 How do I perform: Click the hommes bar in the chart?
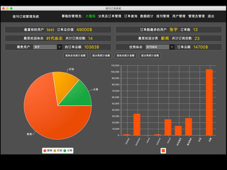click(137, 124)
